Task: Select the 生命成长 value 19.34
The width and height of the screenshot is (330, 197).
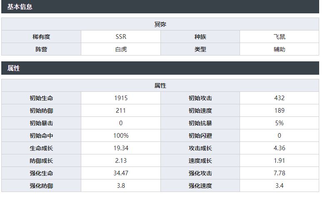Action: coord(121,148)
